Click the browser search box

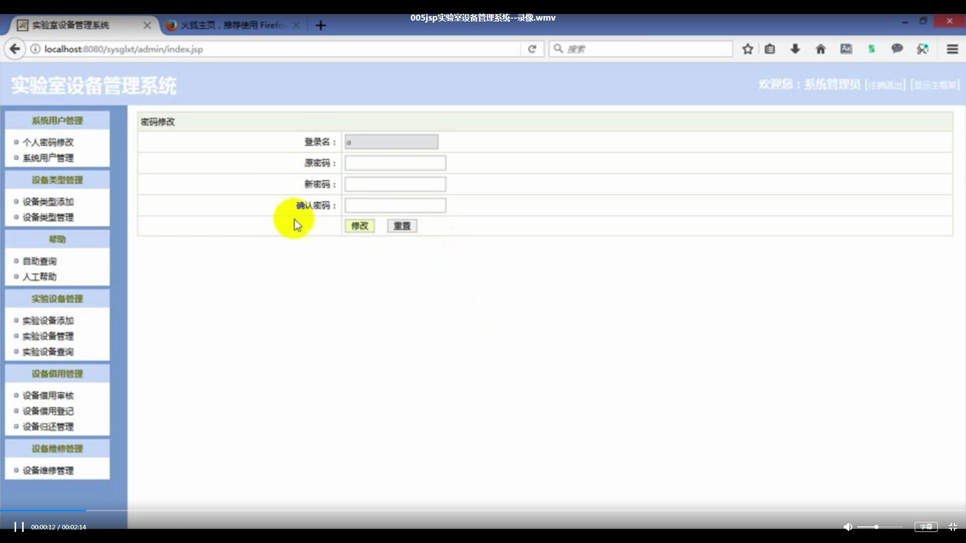(x=640, y=49)
